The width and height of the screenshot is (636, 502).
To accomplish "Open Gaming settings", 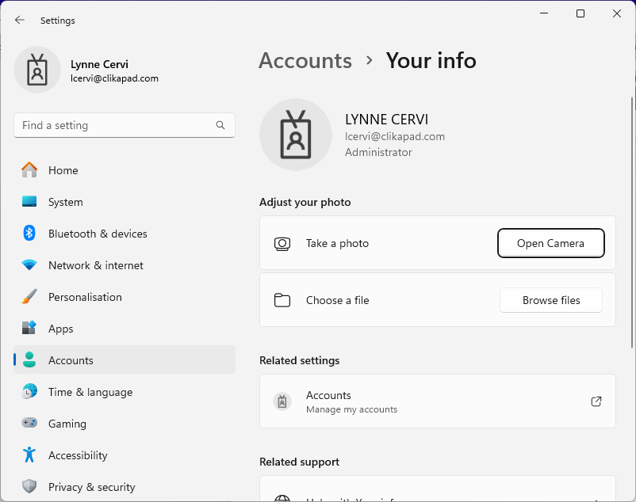I will click(x=125, y=423).
